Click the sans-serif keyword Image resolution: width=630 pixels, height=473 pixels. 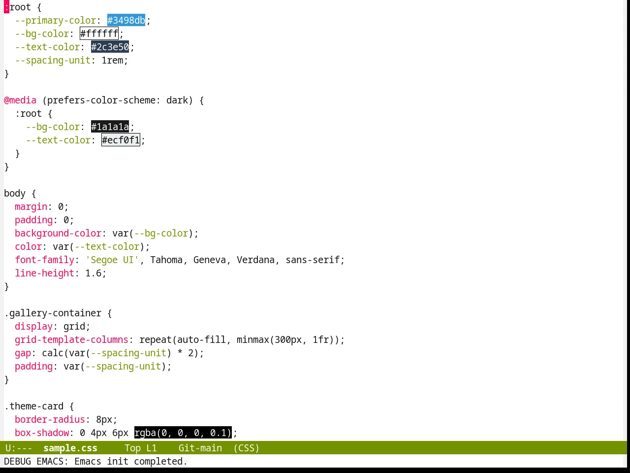click(313, 260)
